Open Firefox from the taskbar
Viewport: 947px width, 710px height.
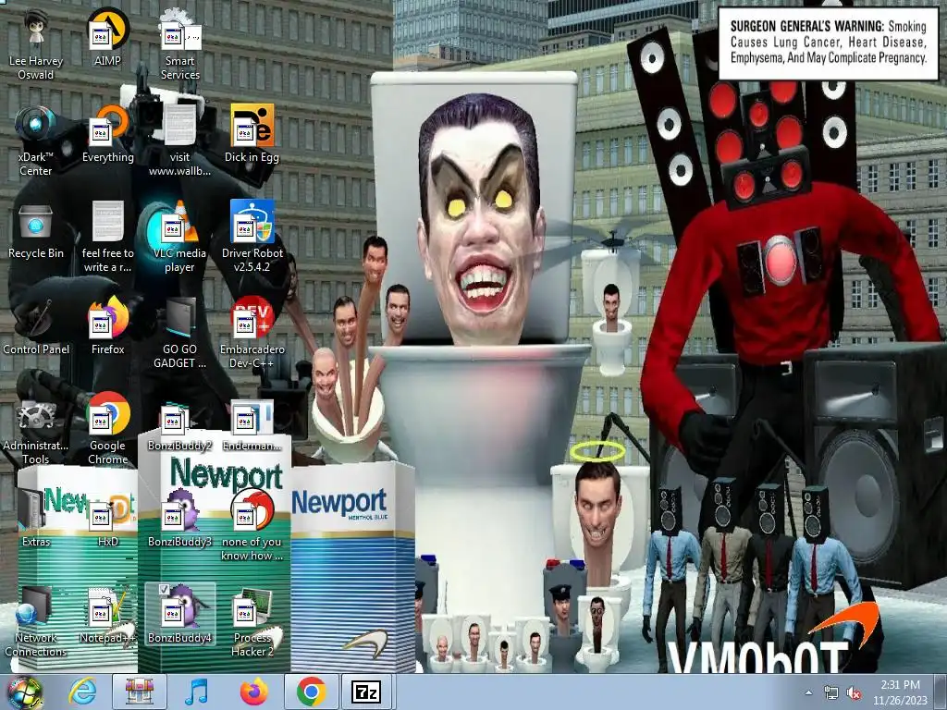point(254,692)
